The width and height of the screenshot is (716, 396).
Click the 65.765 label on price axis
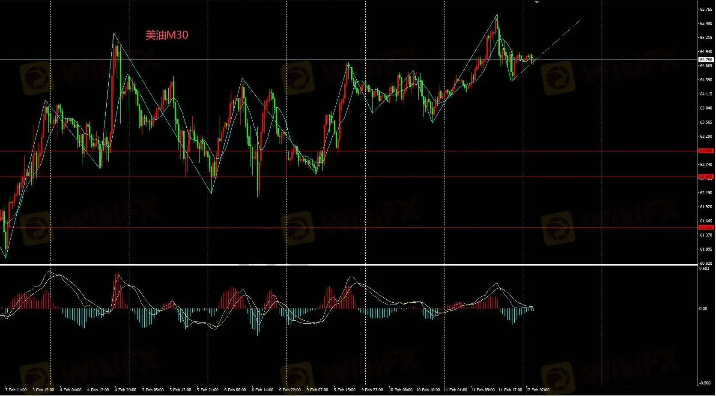coord(706,9)
